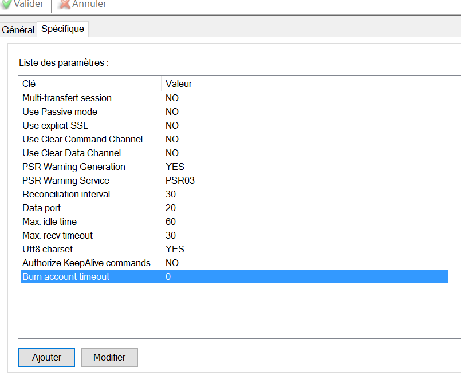Click the red Annuler cross icon
The image size is (461, 380).
point(65,4)
